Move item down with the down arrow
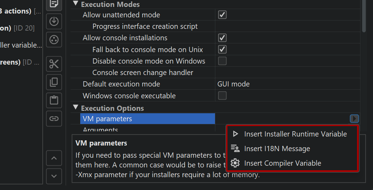 54,176
